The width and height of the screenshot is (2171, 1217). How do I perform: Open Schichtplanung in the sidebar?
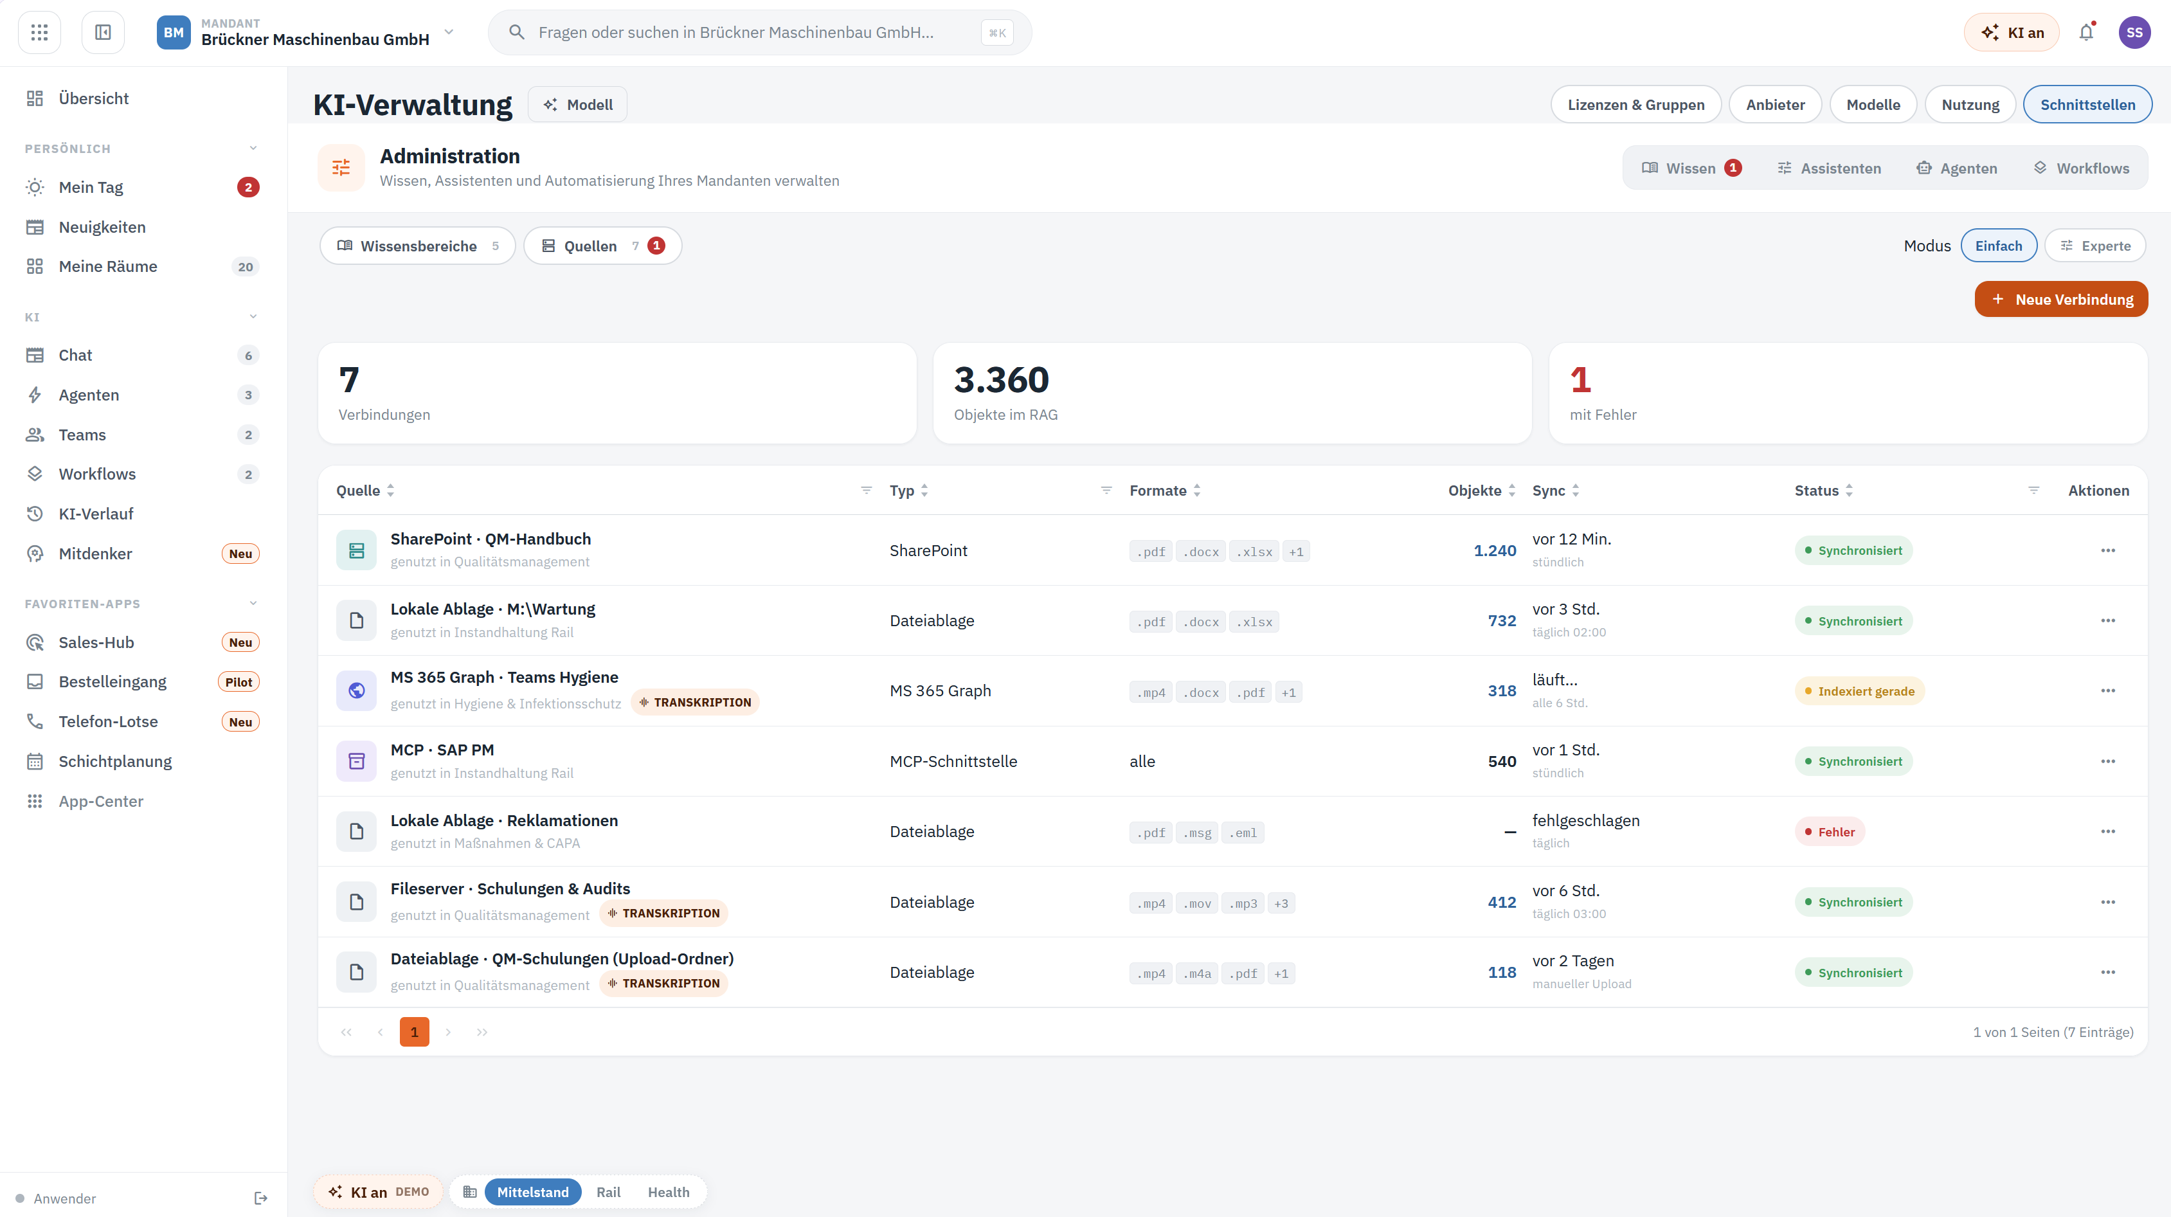tap(143, 761)
